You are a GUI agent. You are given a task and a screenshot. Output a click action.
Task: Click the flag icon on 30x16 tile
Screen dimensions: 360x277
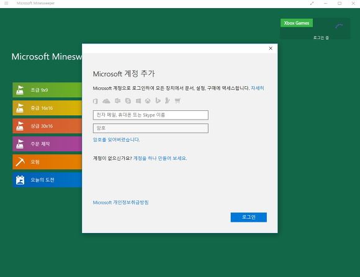pyautogui.click(x=20, y=126)
